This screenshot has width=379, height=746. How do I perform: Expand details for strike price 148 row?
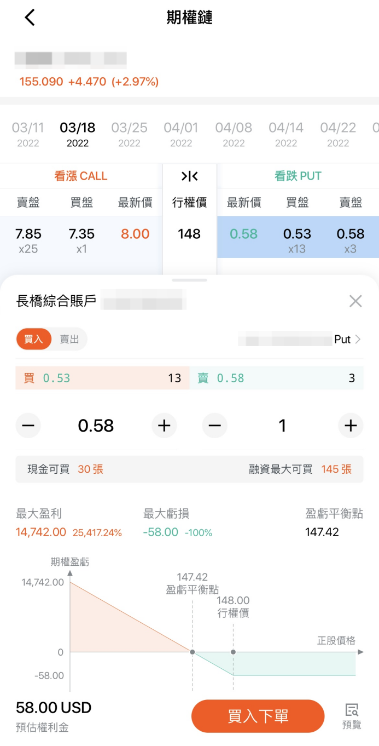(x=189, y=234)
